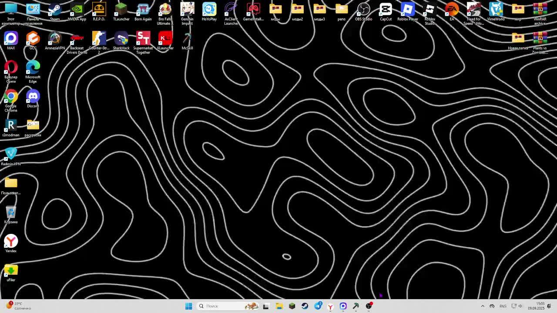The image size is (557, 313).
Task: Select the Корзина recycle bin icon
Action: click(11, 214)
